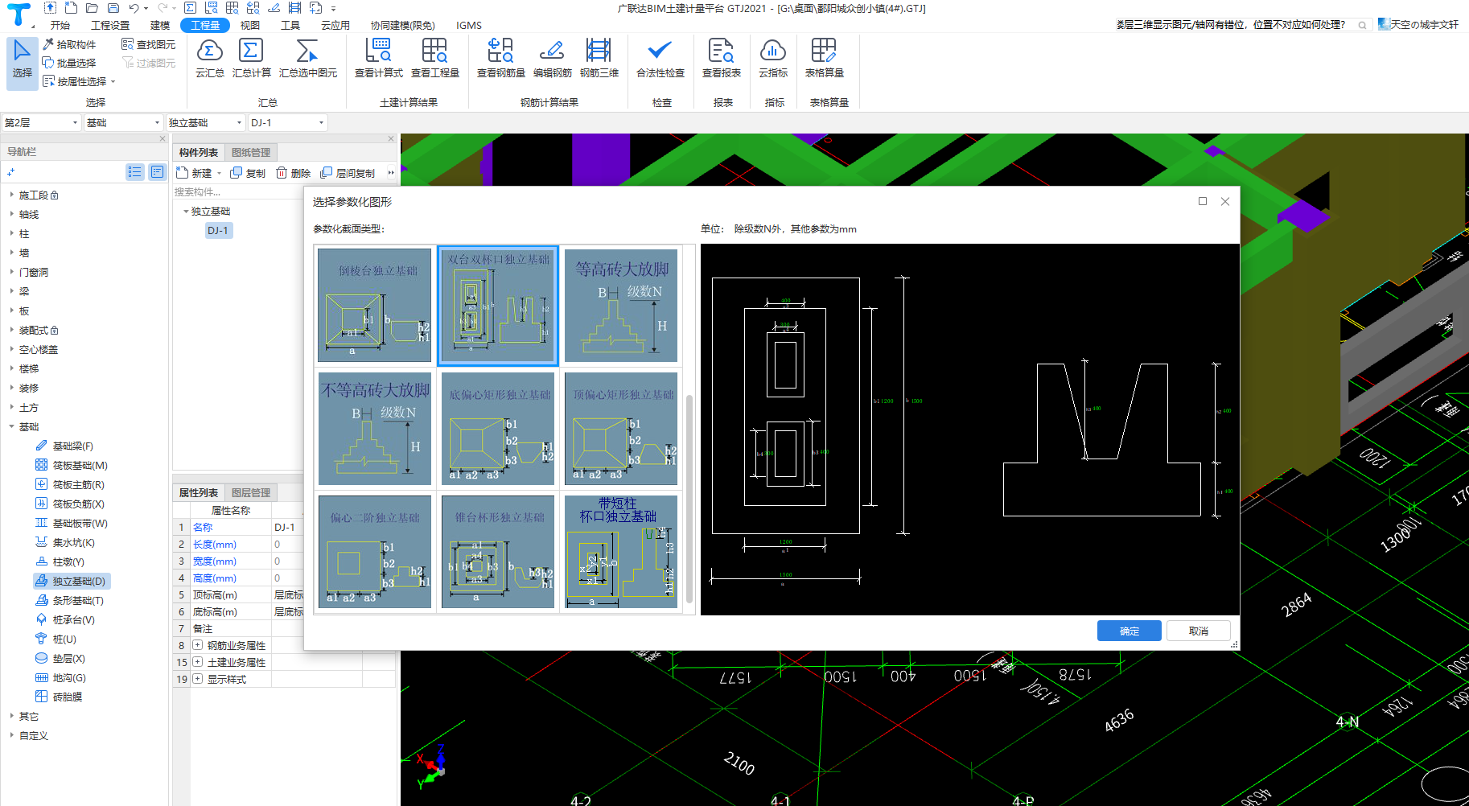The width and height of the screenshot is (1469, 806).
Task: Open the 建模 ribbon tab
Action: (x=160, y=25)
